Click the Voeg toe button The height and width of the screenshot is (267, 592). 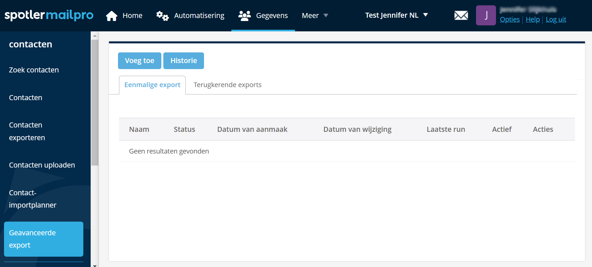coord(140,61)
